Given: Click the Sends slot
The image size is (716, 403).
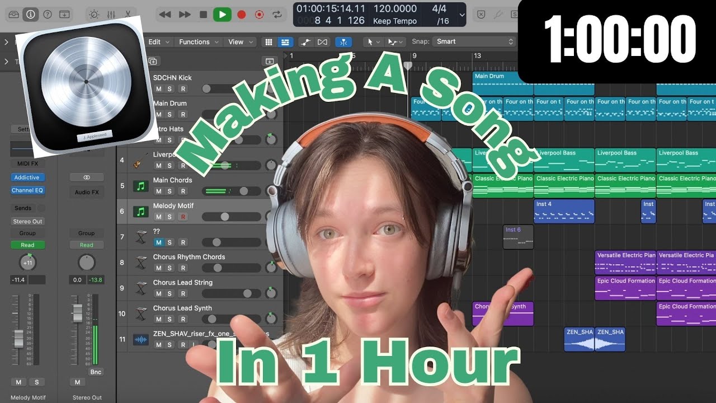Looking at the screenshot, I should (x=23, y=208).
